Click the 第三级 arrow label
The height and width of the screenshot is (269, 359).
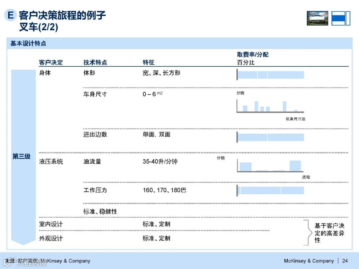(x=21, y=156)
